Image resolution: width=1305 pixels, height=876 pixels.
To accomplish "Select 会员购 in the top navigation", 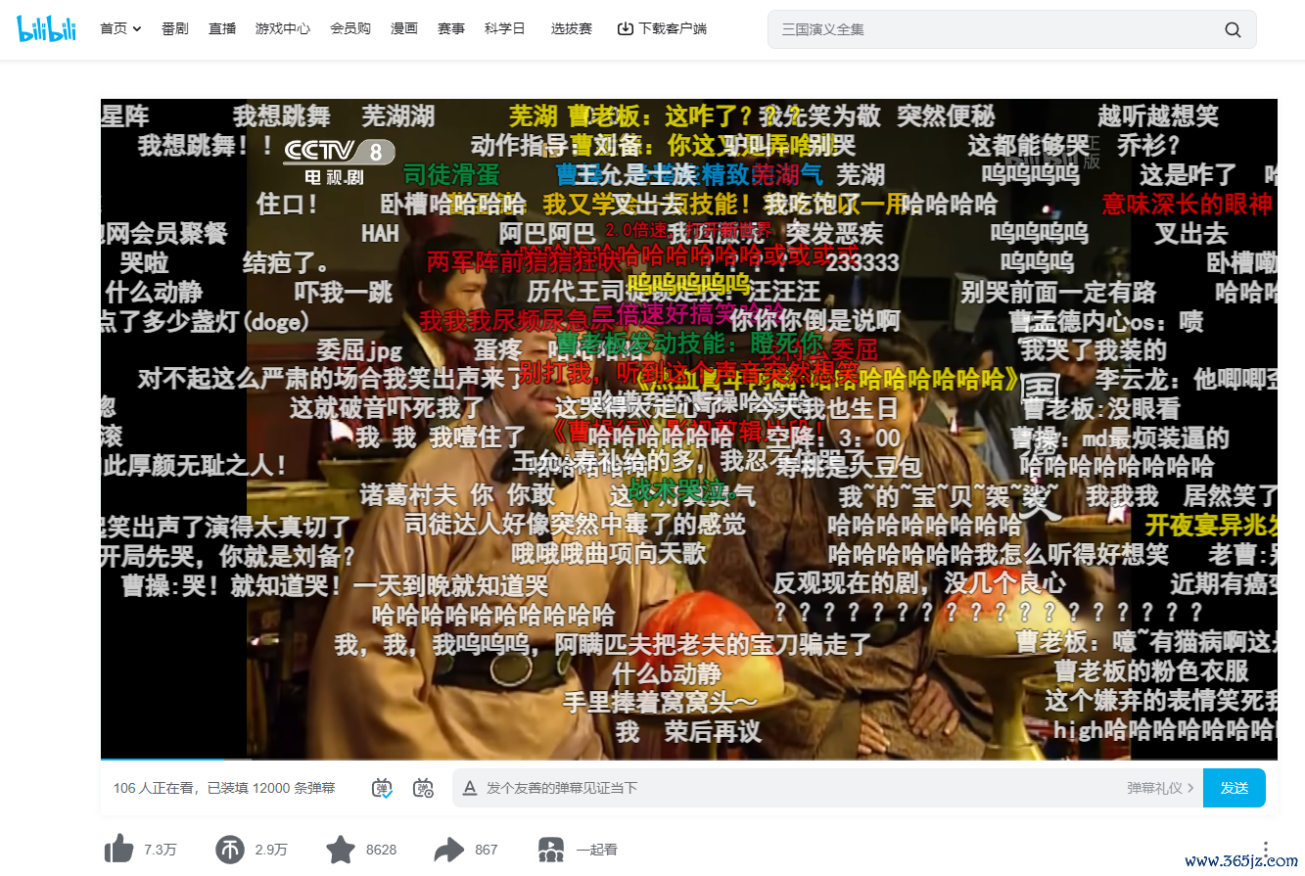I will point(350,28).
